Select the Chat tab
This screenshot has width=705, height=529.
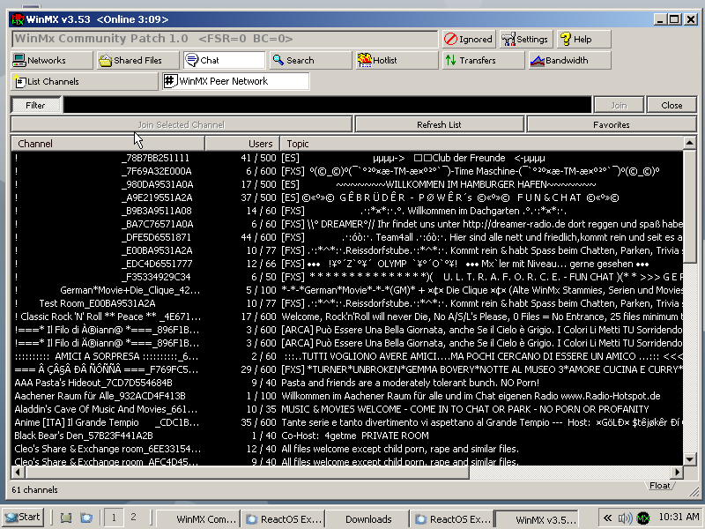point(225,60)
